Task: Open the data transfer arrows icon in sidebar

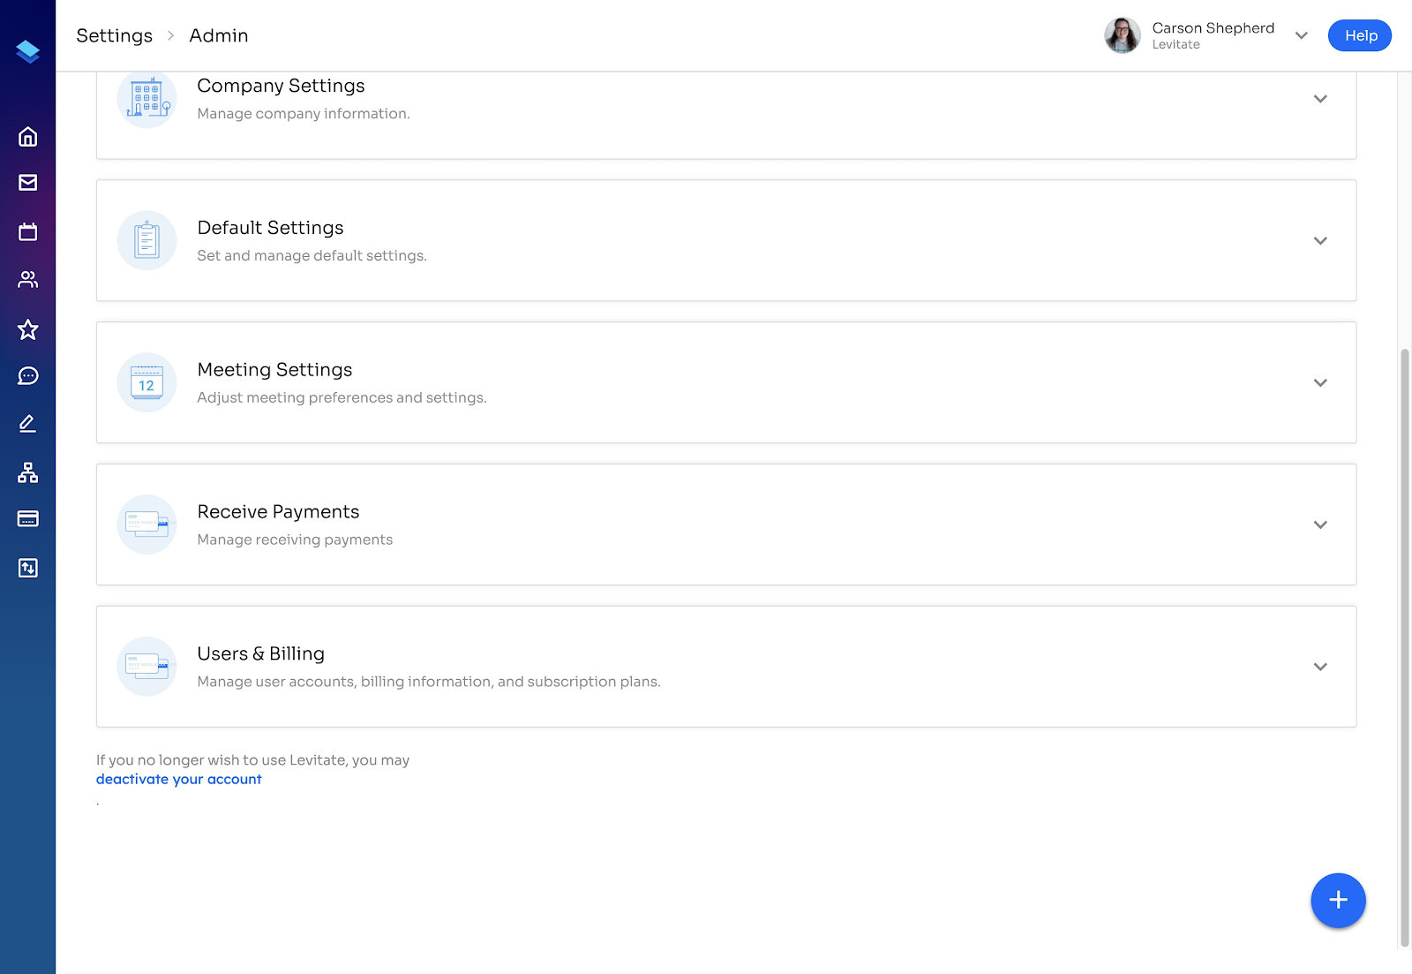Action: [x=27, y=568]
